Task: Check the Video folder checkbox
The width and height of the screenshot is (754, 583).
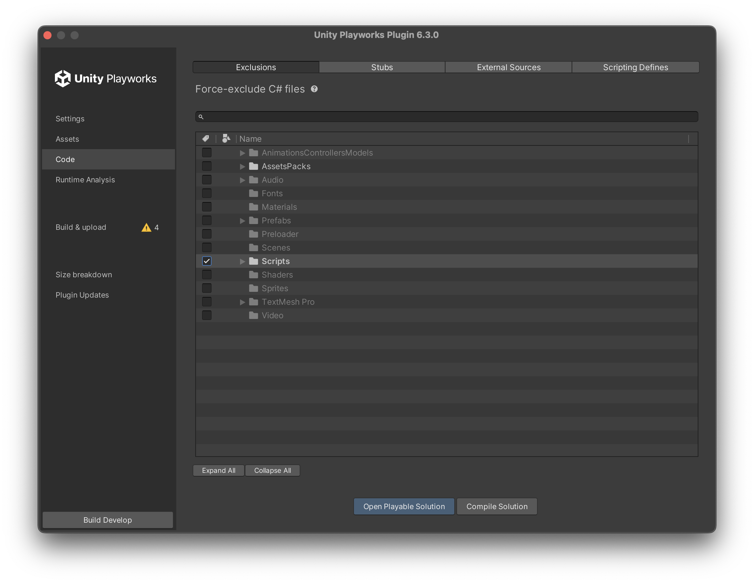Action: click(x=207, y=316)
